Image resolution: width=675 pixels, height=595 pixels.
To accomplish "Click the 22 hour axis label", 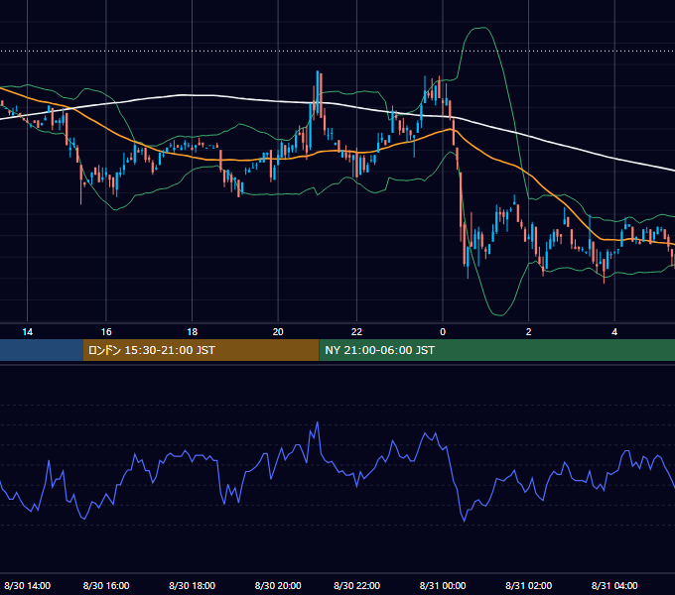I will point(356,332).
